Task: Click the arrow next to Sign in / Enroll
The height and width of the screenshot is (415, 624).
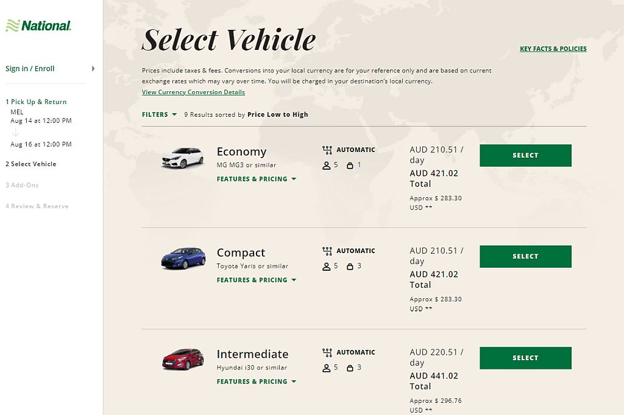Action: pyautogui.click(x=93, y=69)
